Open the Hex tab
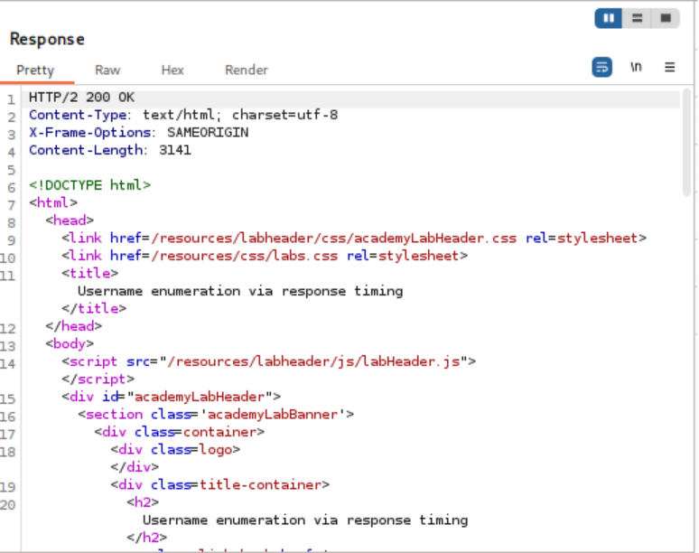Viewport: 699px width, 553px height. click(x=172, y=70)
